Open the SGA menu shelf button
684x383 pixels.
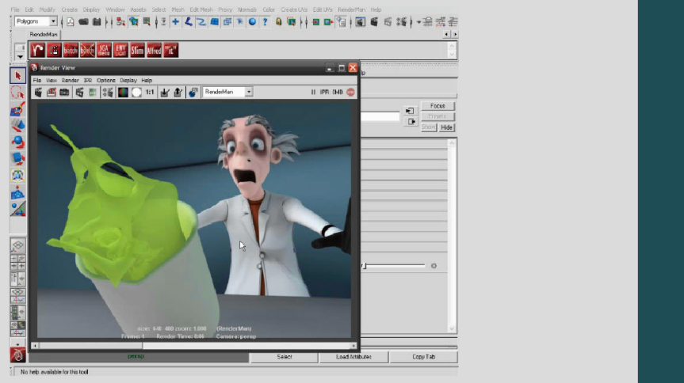point(104,50)
